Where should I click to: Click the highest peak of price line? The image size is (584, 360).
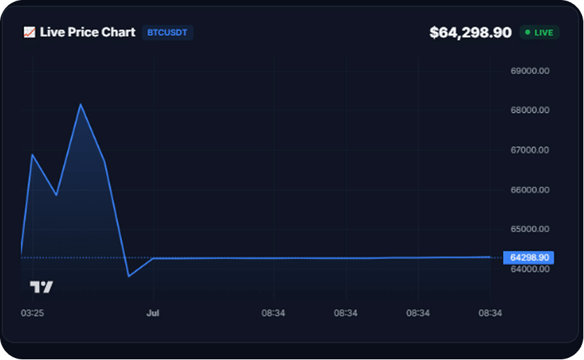pyautogui.click(x=81, y=104)
